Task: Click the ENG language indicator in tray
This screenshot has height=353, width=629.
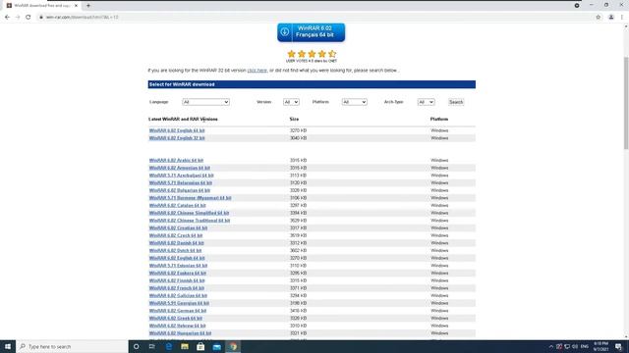Action: coord(585,346)
